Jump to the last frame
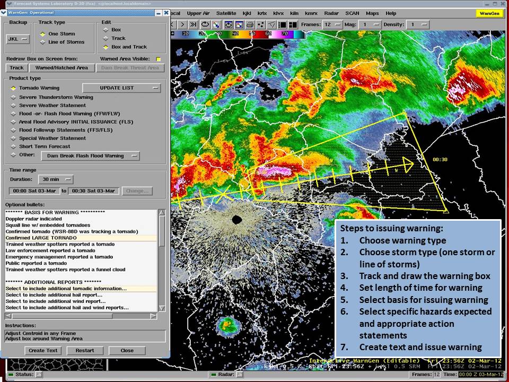 click(x=193, y=24)
